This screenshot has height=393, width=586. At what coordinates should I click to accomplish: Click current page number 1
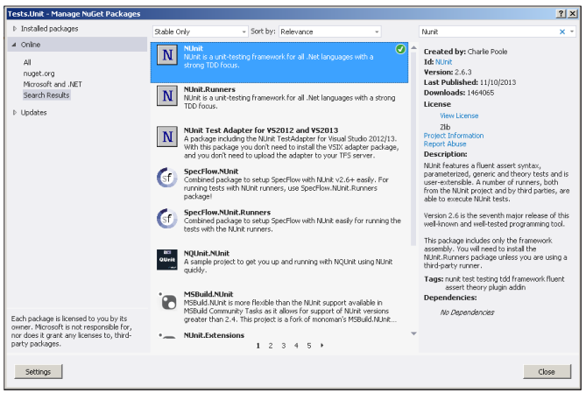click(258, 346)
